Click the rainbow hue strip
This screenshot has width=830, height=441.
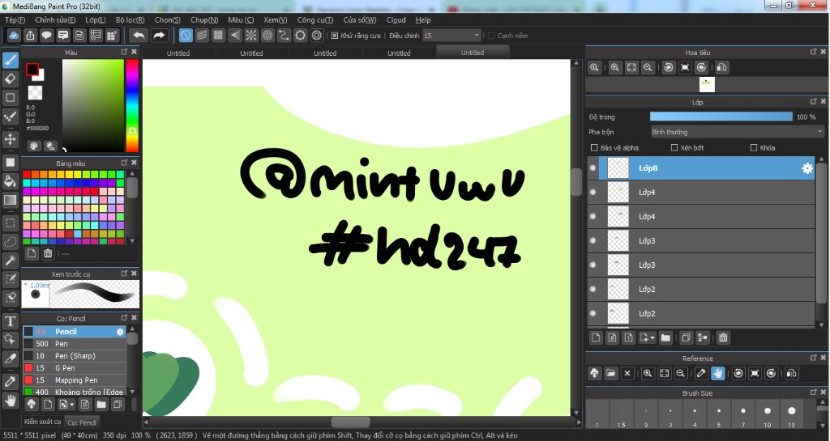tap(132, 106)
